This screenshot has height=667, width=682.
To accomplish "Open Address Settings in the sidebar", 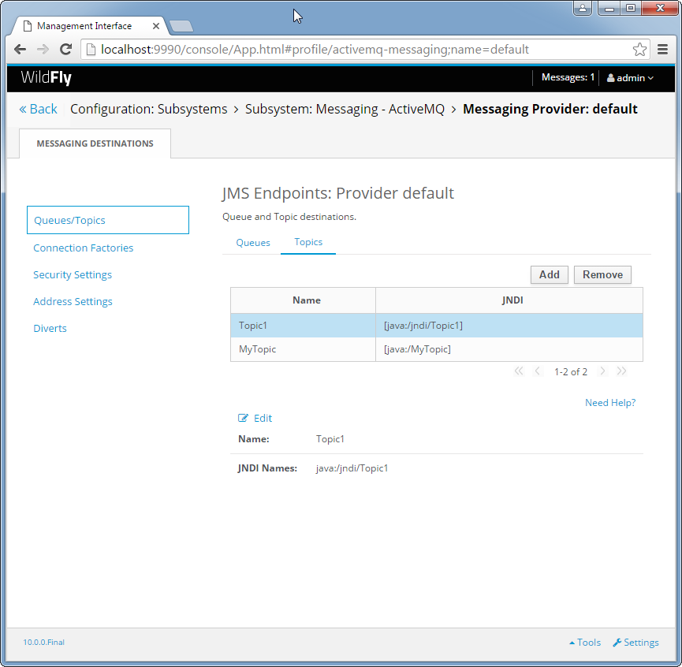I will [x=73, y=301].
